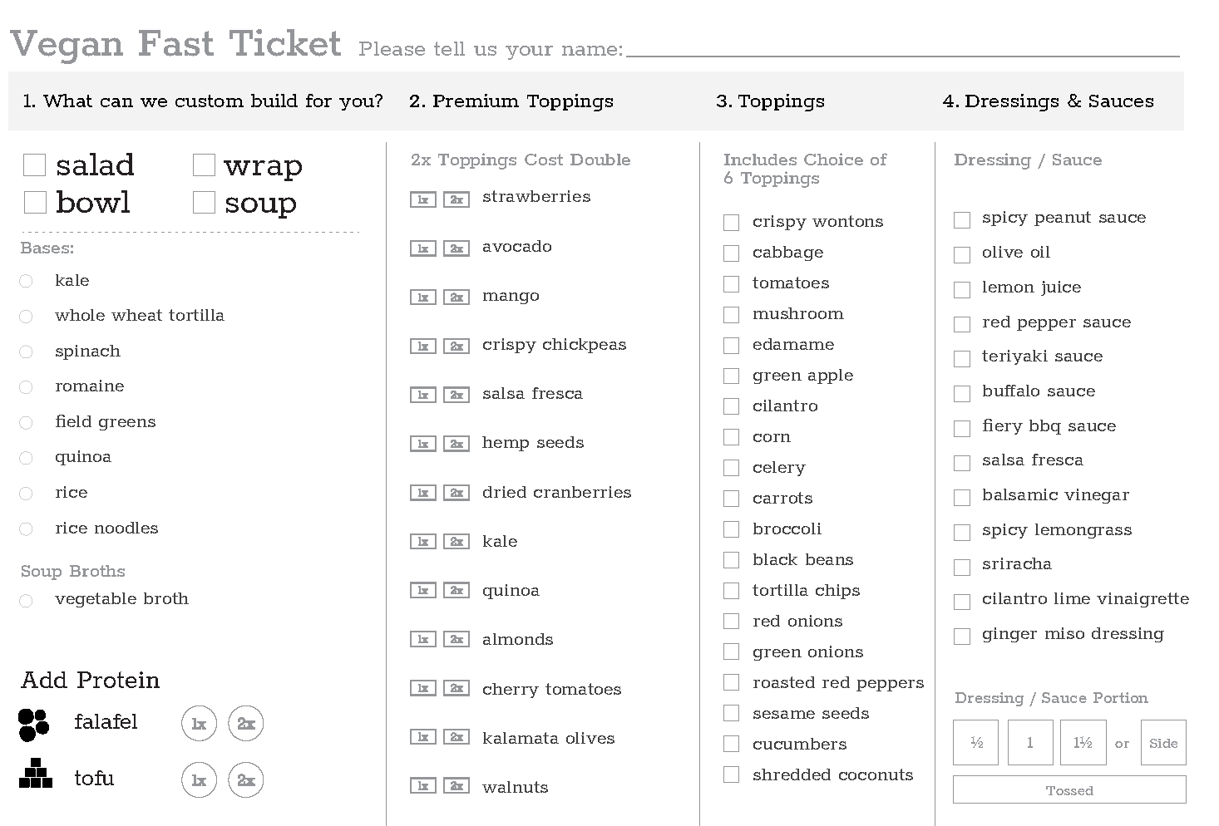Click the Side portion box

point(1162,742)
